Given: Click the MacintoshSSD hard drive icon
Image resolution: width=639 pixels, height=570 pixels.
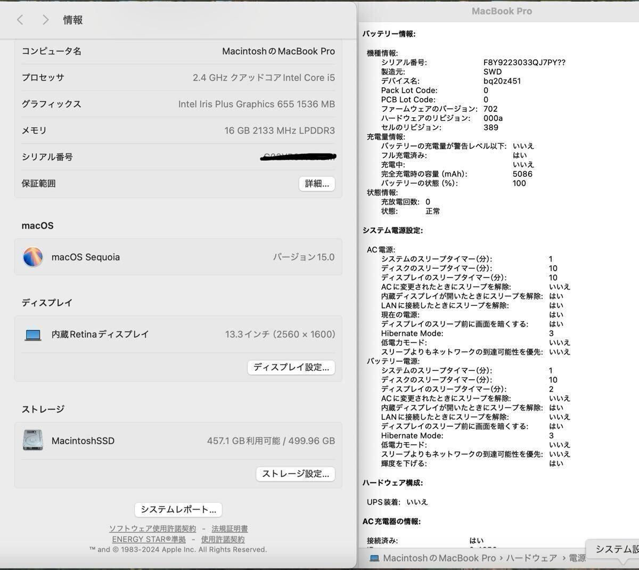Looking at the screenshot, I should click(33, 441).
